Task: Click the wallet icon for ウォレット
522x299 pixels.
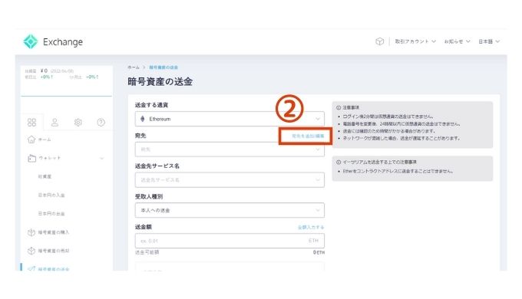Action: (x=31, y=158)
